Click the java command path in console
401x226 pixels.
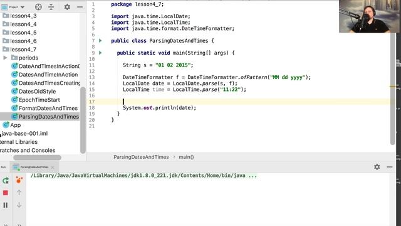143,176
